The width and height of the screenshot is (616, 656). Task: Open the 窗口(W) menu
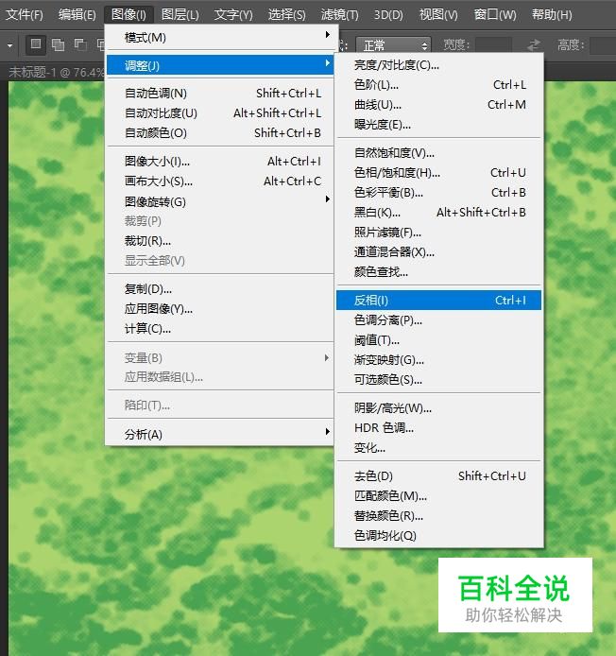495,14
